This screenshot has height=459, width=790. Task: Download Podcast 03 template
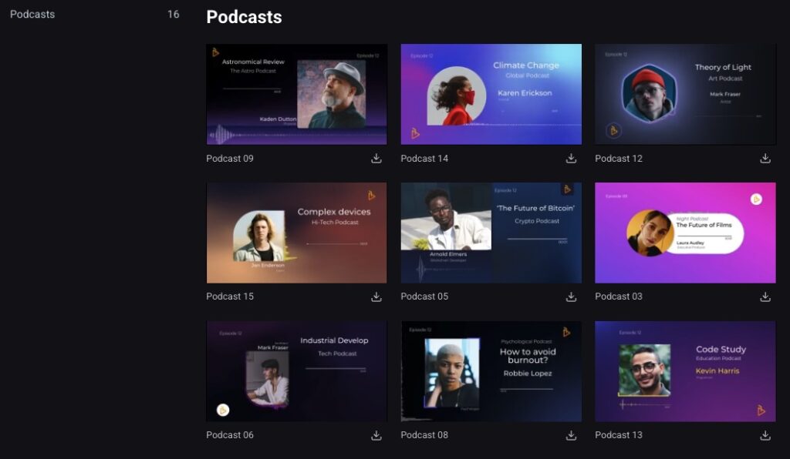click(x=765, y=297)
